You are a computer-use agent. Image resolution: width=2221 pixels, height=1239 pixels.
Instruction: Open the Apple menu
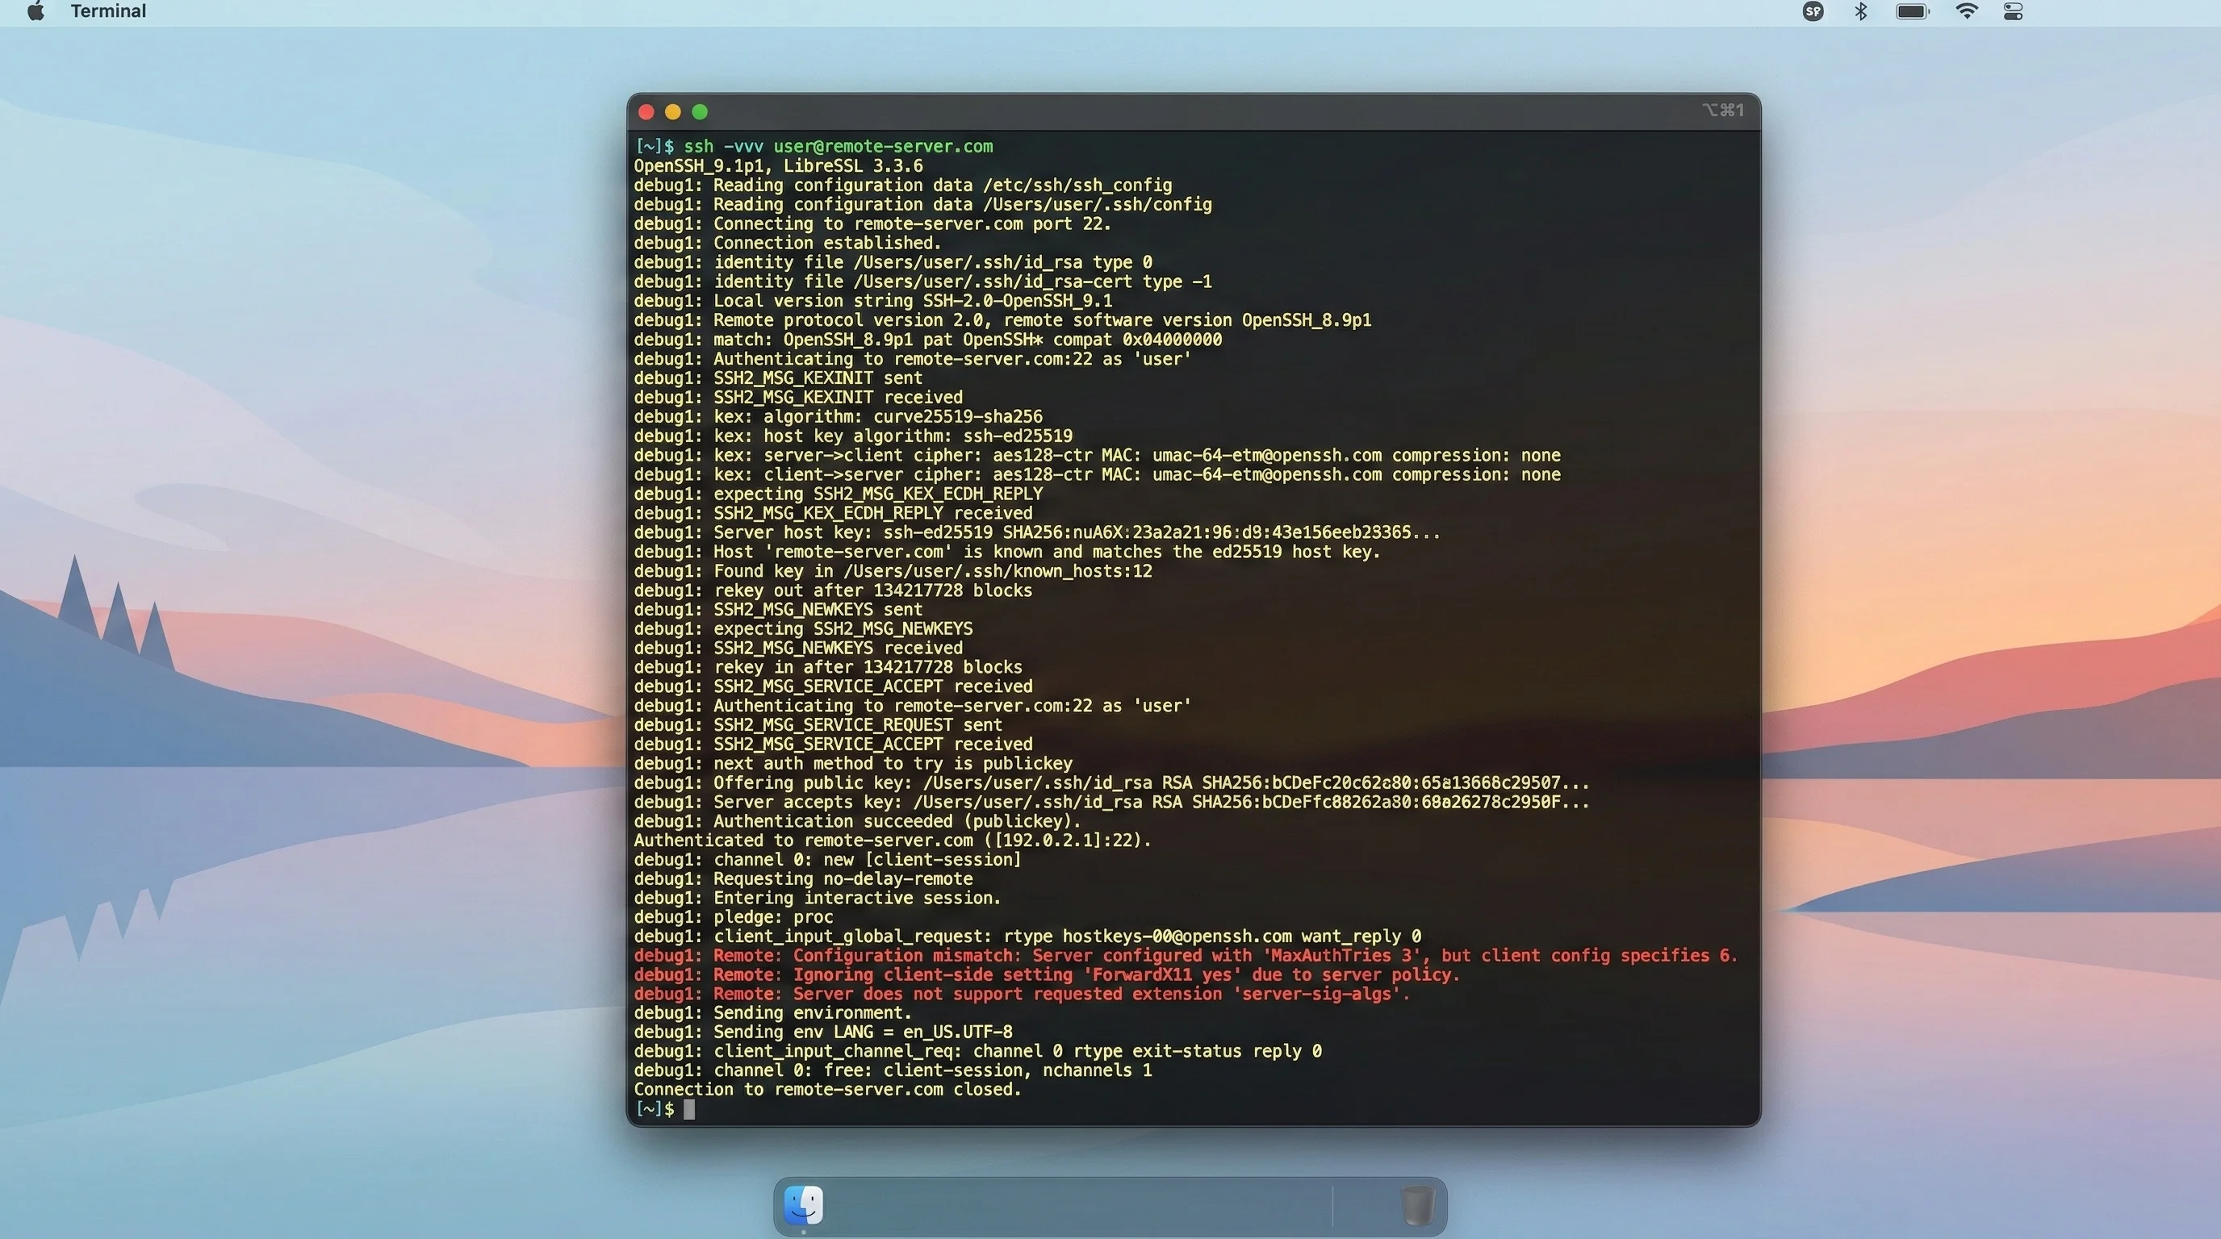(36, 11)
